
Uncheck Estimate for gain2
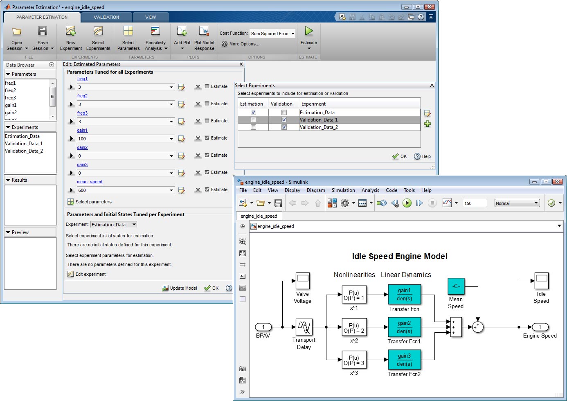click(207, 155)
